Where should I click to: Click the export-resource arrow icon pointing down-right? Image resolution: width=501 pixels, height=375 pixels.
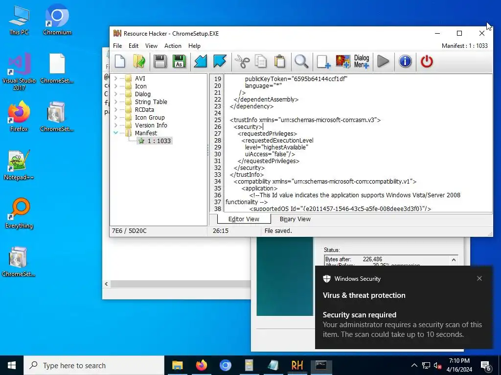(x=220, y=61)
